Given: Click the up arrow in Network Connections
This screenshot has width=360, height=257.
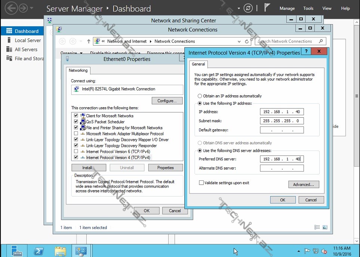Looking at the screenshot, I should click(89, 41).
